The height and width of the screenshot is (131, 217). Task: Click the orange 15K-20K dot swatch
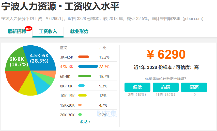(x=80, y=105)
